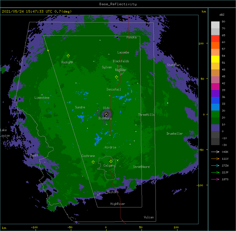236x231 pixels.
Task: Click the Innisfail city label
Action: tap(114, 89)
